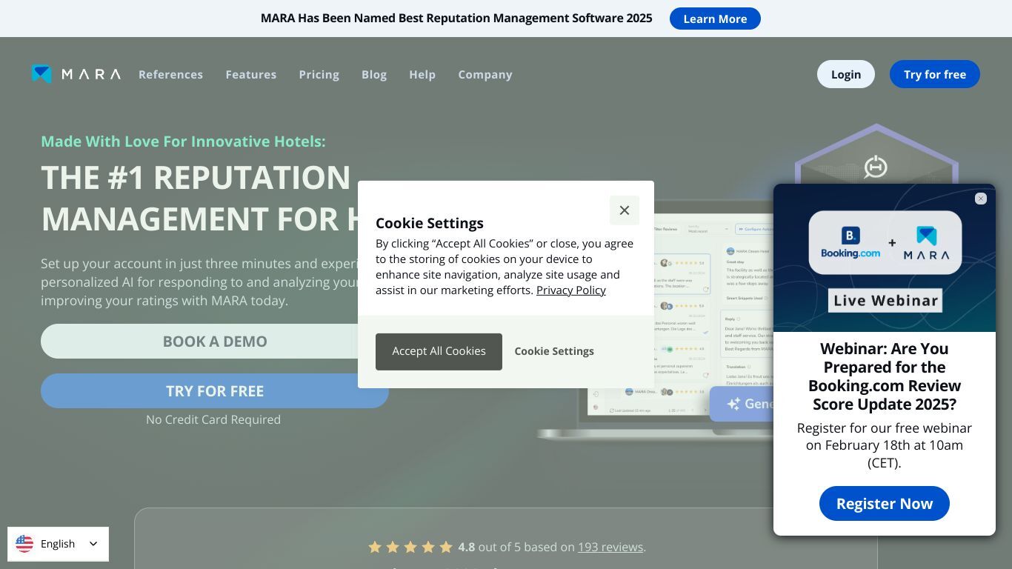Click the 4.8 rating stars
Image resolution: width=1012 pixels, height=569 pixels.
410,547
